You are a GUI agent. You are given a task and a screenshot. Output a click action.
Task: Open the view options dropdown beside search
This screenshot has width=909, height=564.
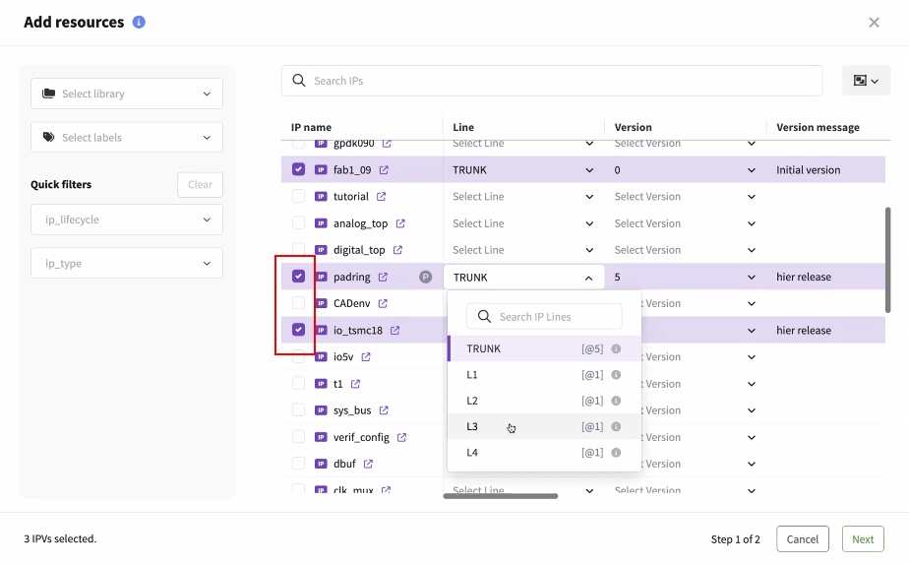(866, 81)
